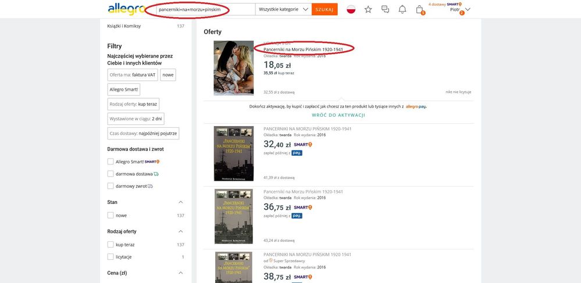Open the shopping cart icon

[x=420, y=10]
